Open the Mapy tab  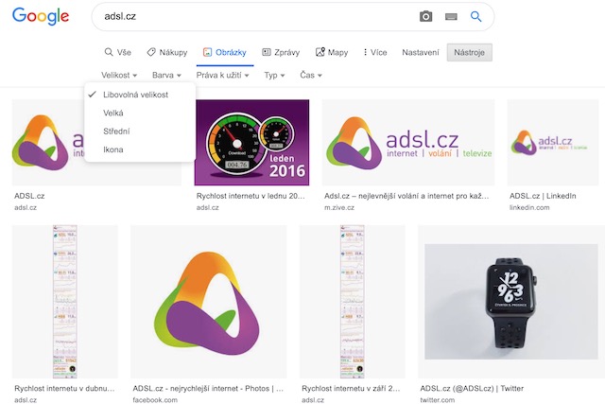[x=332, y=52]
